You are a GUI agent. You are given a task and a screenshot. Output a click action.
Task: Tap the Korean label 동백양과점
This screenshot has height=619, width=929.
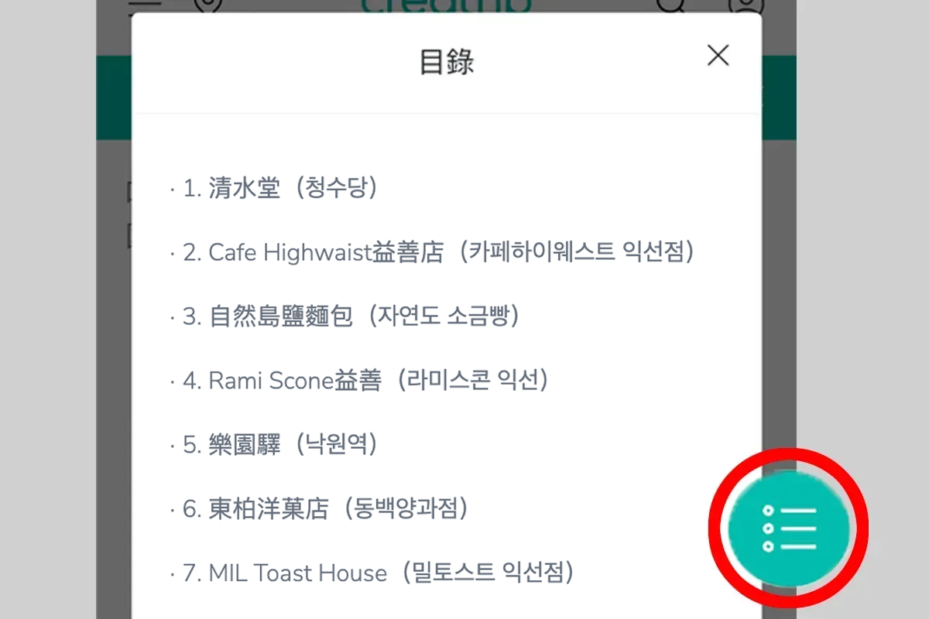pos(408,509)
